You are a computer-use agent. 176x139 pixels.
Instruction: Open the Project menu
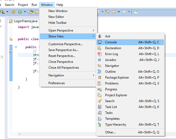pos(23,5)
